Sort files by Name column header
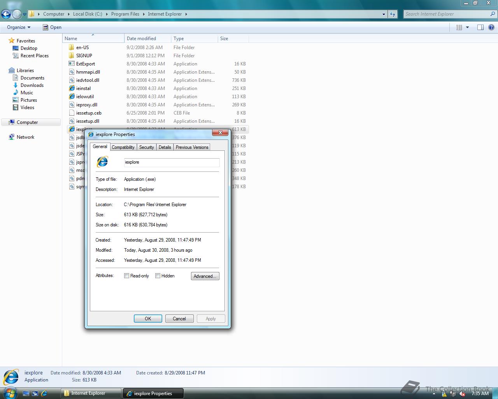 pos(93,39)
